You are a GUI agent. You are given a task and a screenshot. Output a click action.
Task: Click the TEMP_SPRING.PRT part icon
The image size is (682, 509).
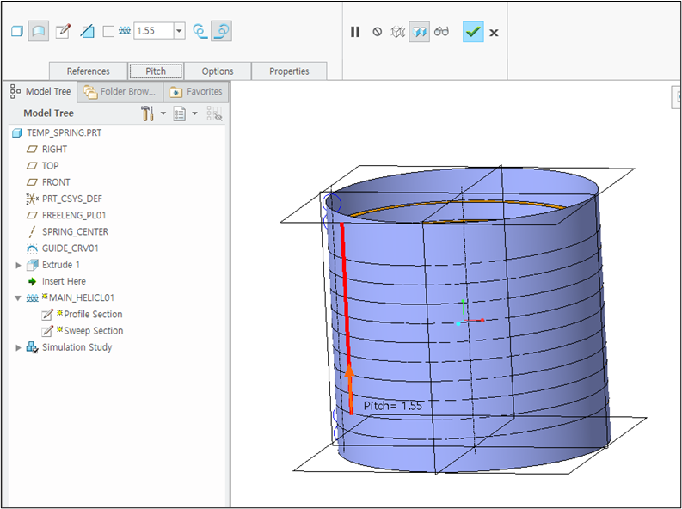pos(17,132)
